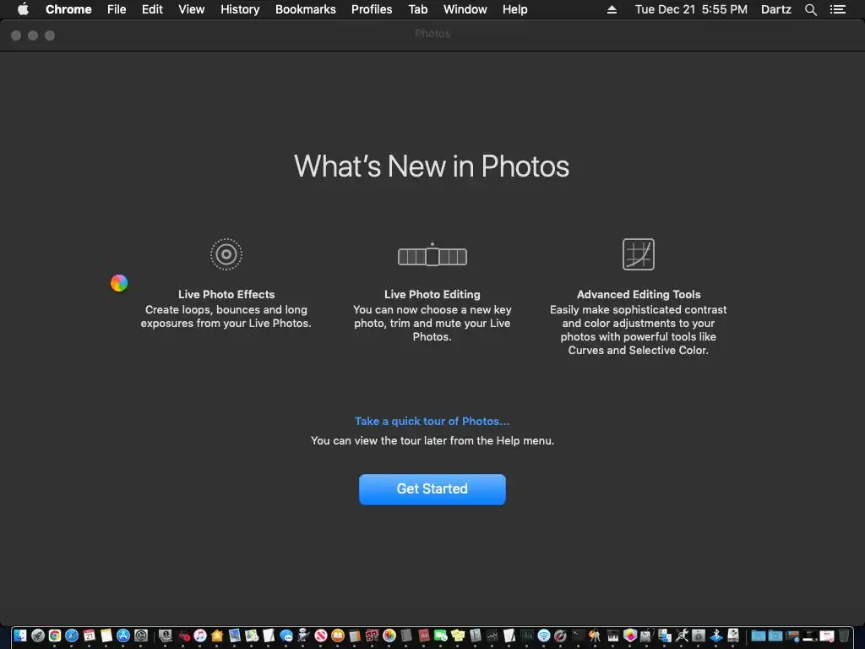Open Audio MIDI Setup keyboard icon in Dock

[613, 635]
